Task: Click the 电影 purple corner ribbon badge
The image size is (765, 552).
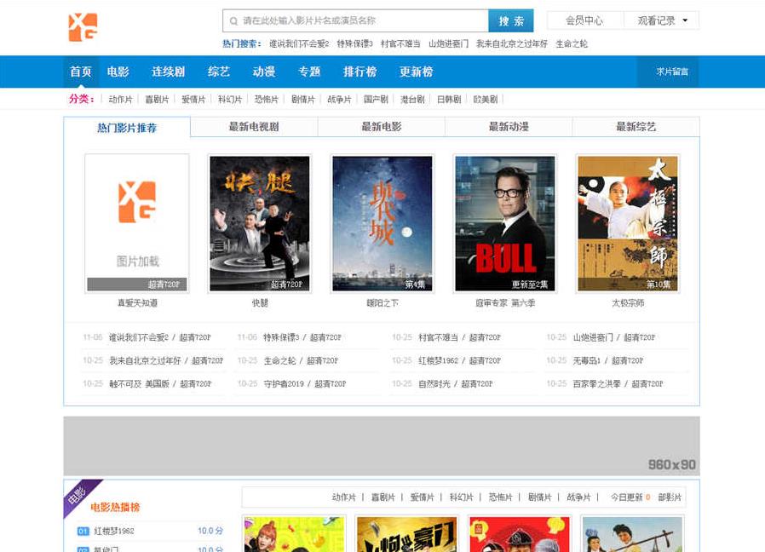Action: point(78,496)
